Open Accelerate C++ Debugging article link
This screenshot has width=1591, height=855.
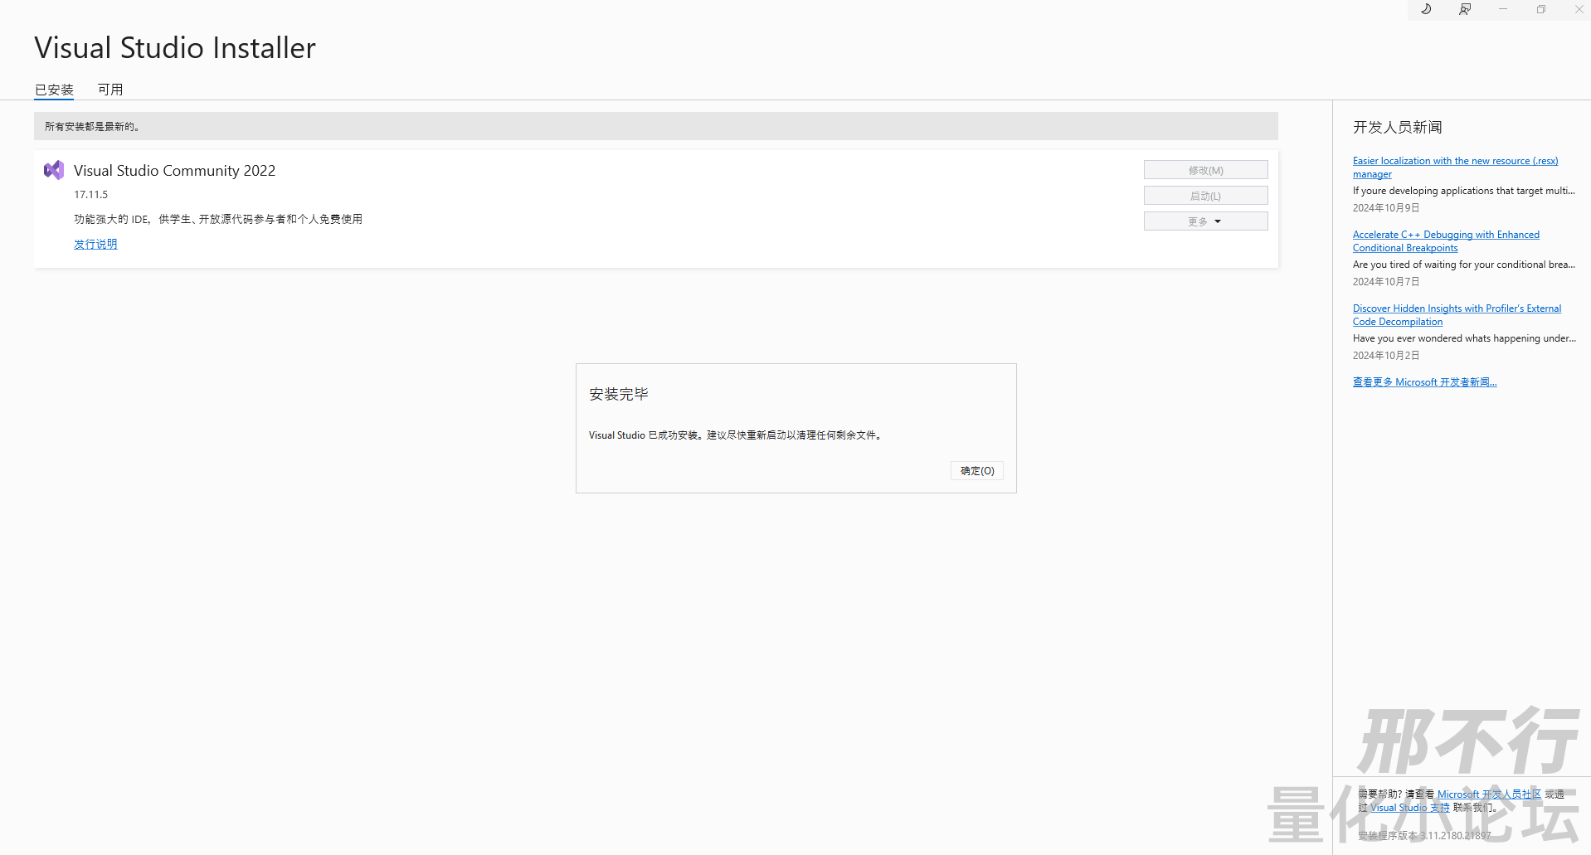tap(1445, 235)
